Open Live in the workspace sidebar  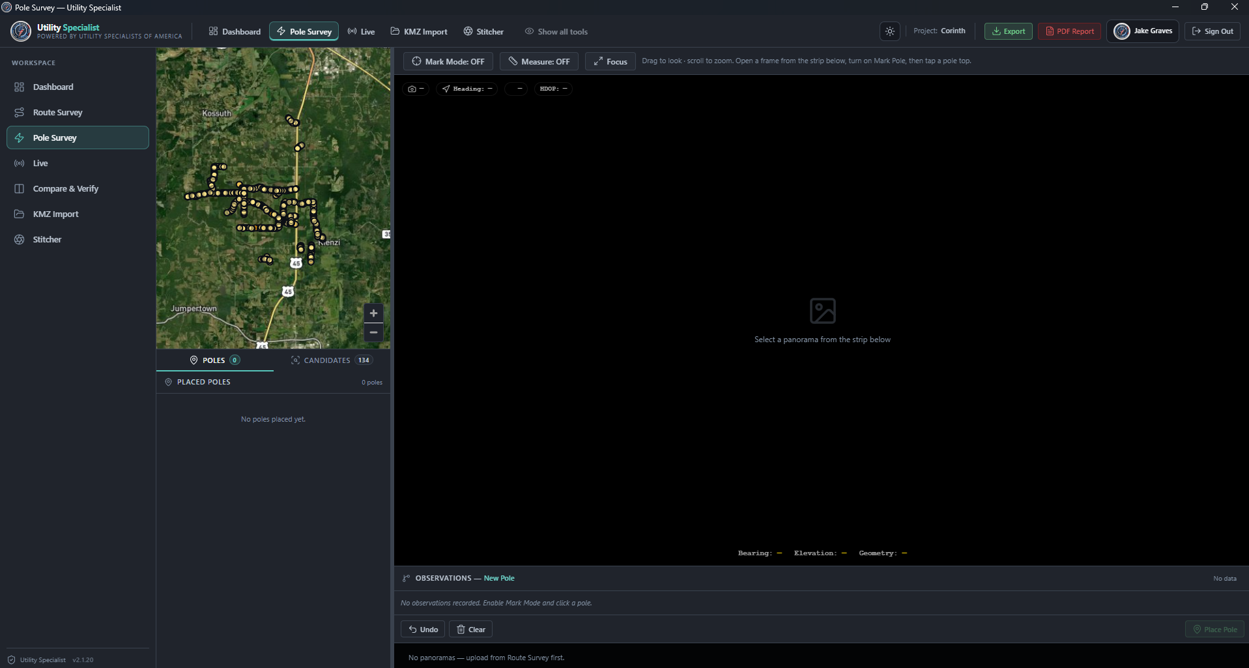click(x=78, y=163)
